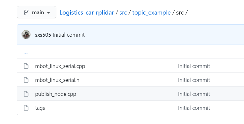
Task: View the Initial commit on the tags row
Action: pyautogui.click(x=194, y=108)
